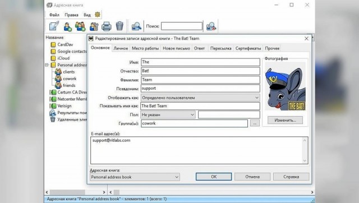The width and height of the screenshot is (359, 203).
Task: Click the magnifier search contacts icon
Action: (x=136, y=26)
